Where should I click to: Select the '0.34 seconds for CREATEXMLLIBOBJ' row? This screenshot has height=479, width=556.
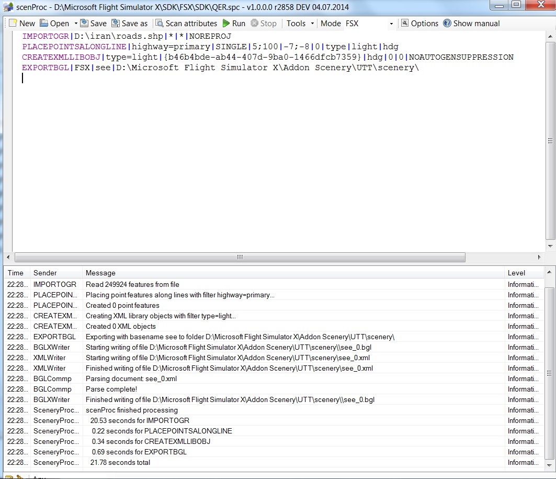coord(274,441)
